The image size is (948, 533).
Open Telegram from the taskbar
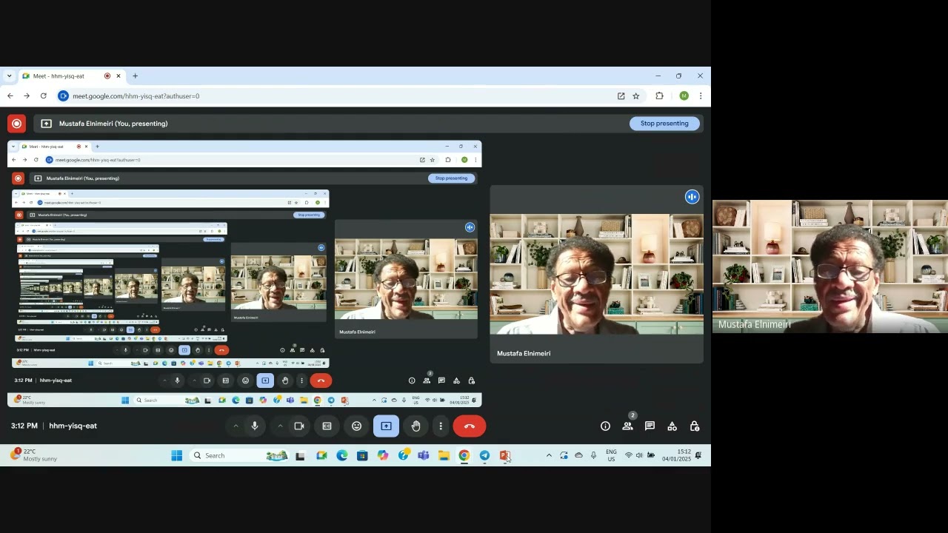pos(484,456)
